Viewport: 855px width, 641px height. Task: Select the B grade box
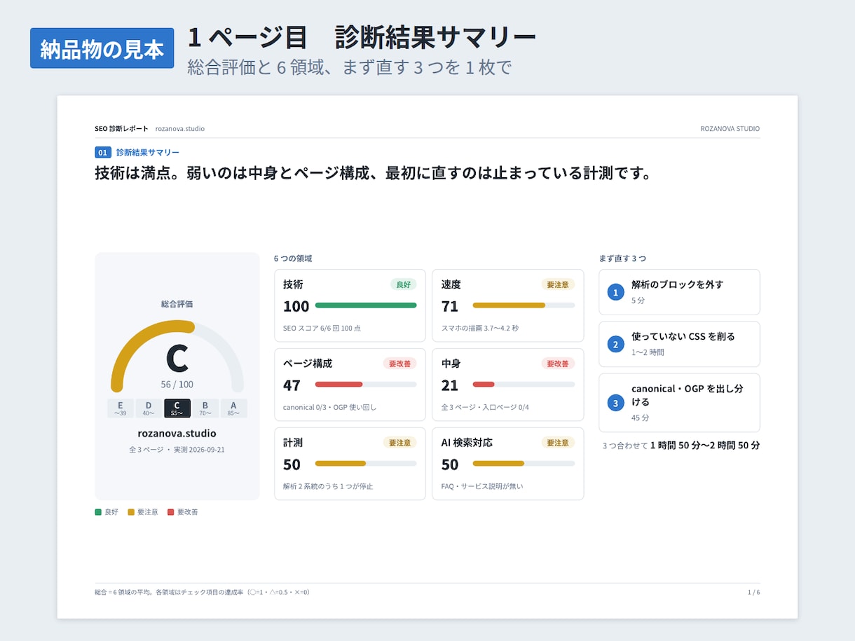click(205, 408)
